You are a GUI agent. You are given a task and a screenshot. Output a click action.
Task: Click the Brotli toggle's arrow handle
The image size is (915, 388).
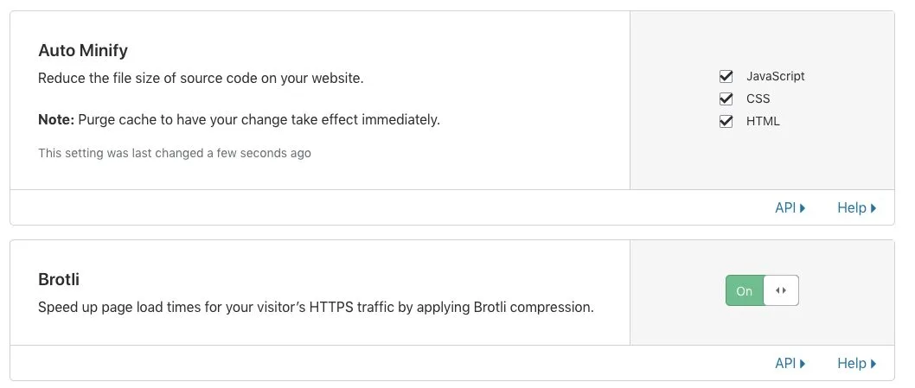(781, 290)
